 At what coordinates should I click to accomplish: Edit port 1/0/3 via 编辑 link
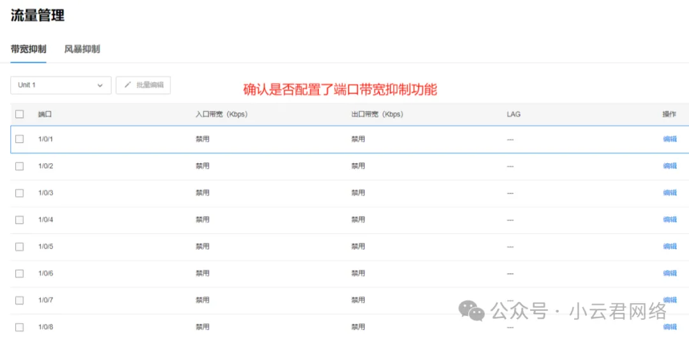[x=670, y=192]
